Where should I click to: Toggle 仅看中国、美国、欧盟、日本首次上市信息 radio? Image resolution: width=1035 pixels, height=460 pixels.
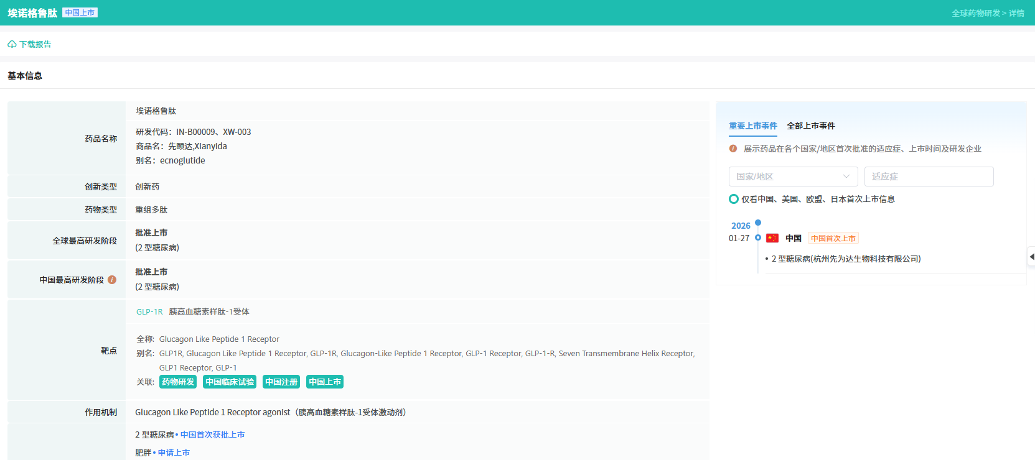734,199
